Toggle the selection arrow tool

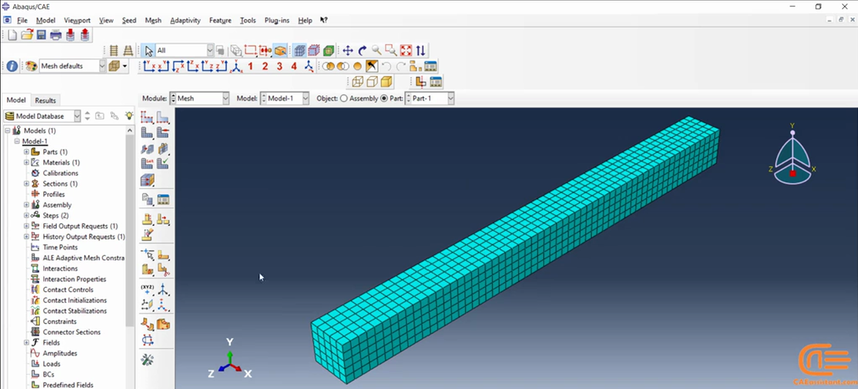(148, 50)
